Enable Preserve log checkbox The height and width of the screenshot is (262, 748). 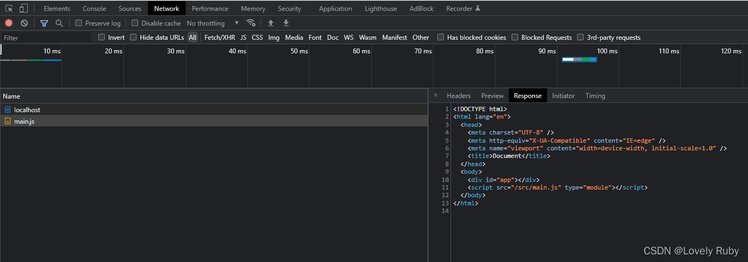(x=79, y=23)
